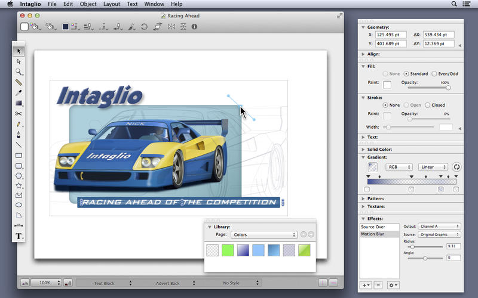The height and width of the screenshot is (298, 478).
Task: Select the pen nib tool
Action: 19,135
